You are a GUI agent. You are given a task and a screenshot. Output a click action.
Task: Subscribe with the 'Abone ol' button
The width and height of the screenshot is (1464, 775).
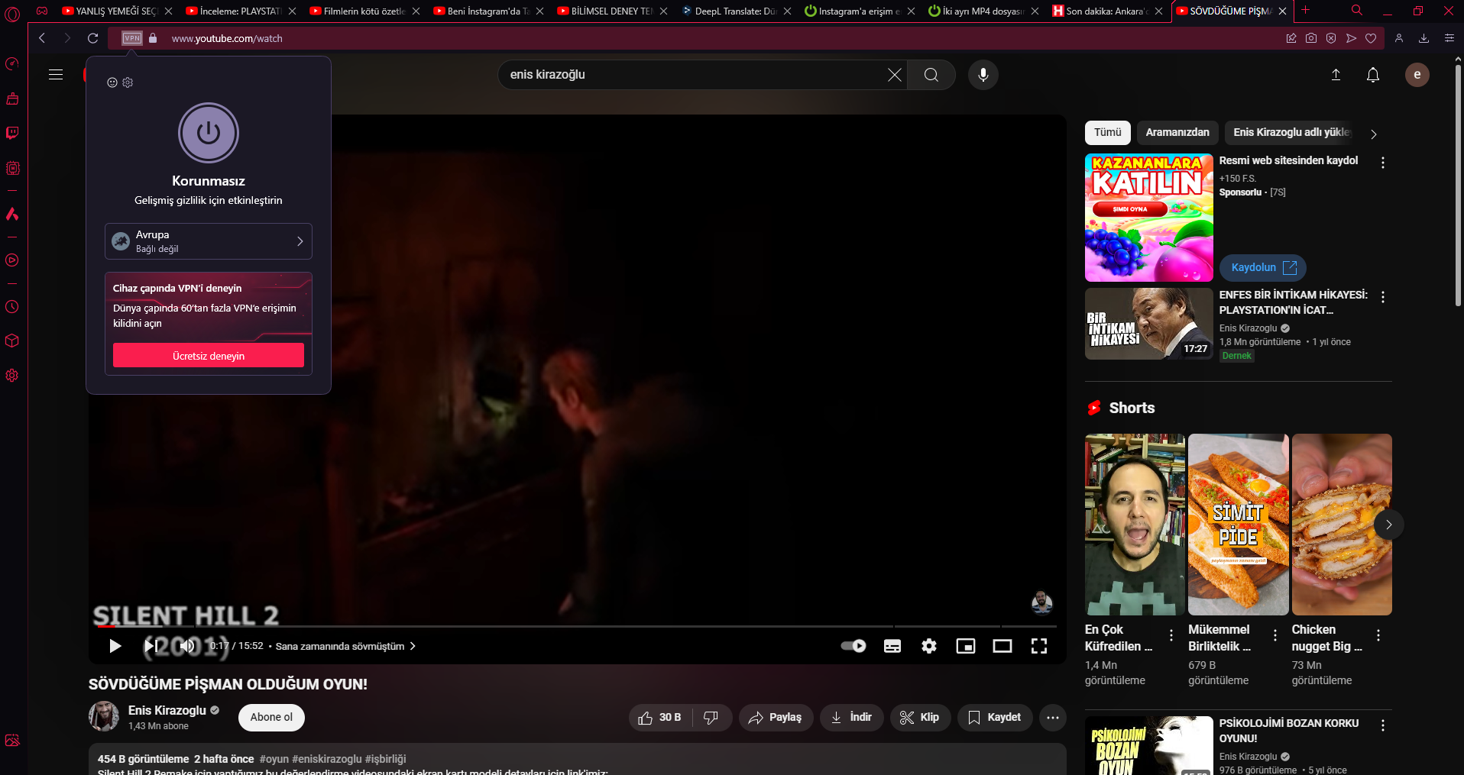[x=271, y=718]
